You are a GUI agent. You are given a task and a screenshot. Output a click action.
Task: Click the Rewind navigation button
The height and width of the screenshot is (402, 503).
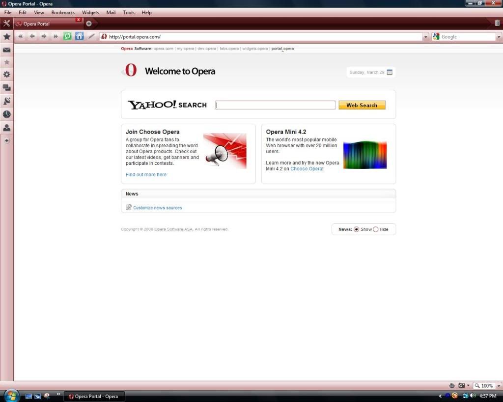click(x=21, y=36)
